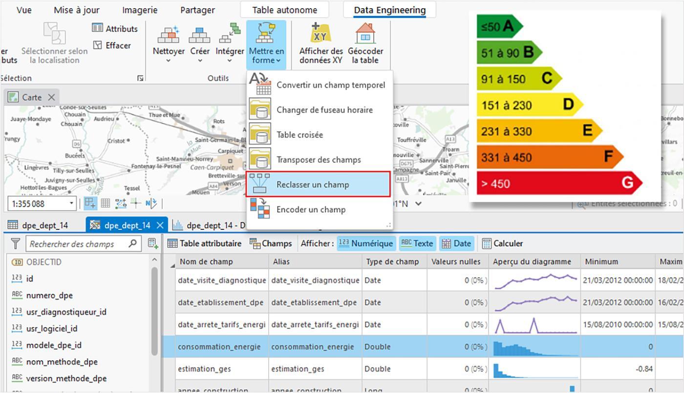Expand the Sélection group dialog launcher
The image size is (684, 393).
tap(141, 78)
